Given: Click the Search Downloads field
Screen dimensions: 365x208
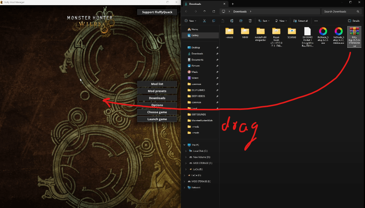Looking at the screenshot, I should [x=342, y=11].
